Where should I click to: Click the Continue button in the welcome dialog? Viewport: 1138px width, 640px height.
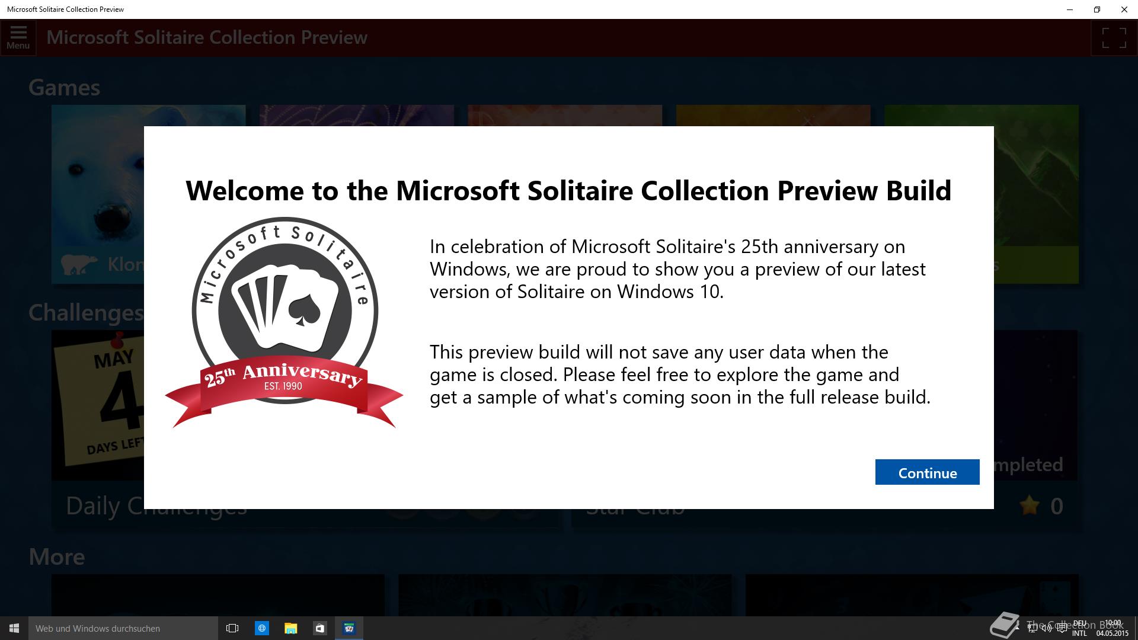coord(927,472)
